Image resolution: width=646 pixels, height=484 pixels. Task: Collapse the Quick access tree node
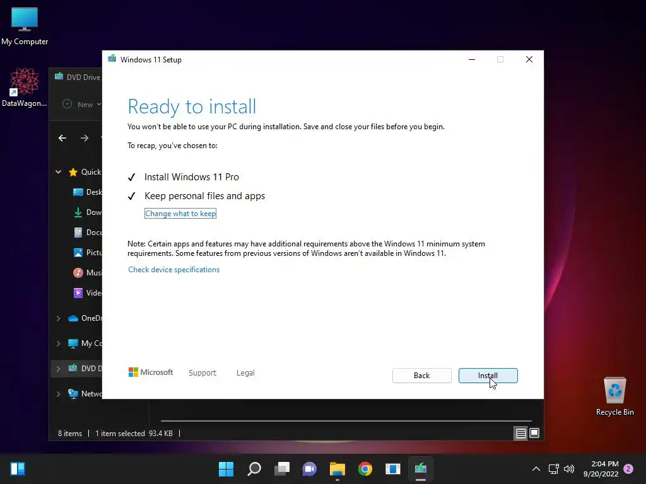(59, 172)
